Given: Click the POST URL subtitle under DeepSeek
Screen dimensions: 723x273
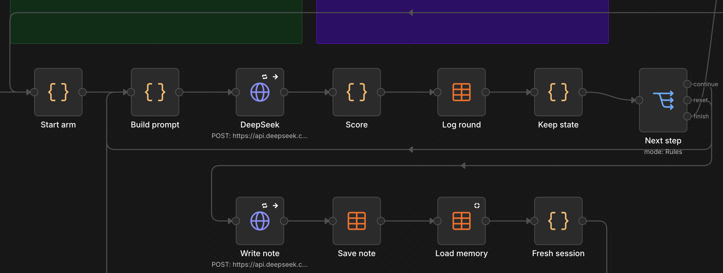Looking at the screenshot, I should pos(259,136).
